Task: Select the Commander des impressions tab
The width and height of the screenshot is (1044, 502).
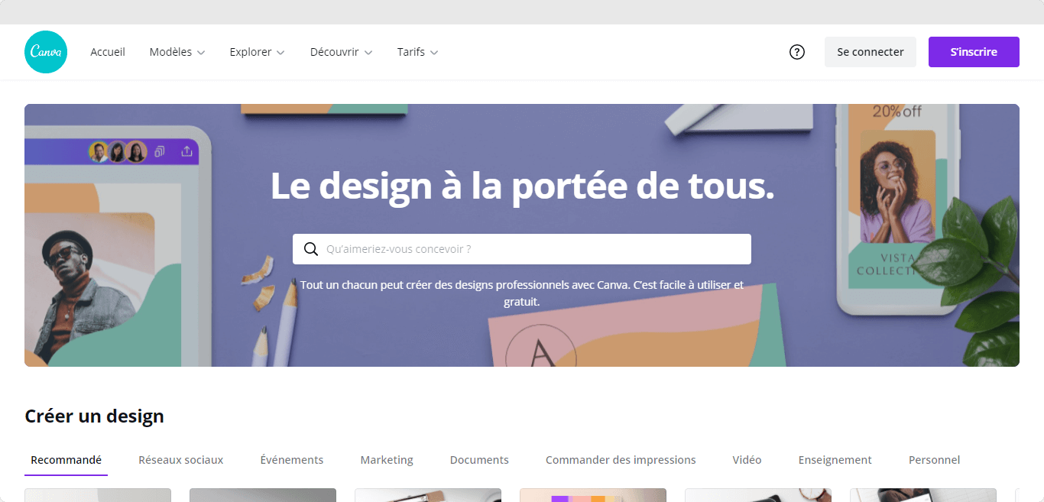Action: coord(621,460)
